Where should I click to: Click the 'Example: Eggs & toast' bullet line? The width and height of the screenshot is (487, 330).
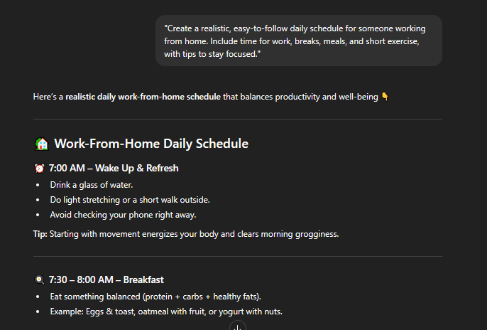click(x=166, y=312)
